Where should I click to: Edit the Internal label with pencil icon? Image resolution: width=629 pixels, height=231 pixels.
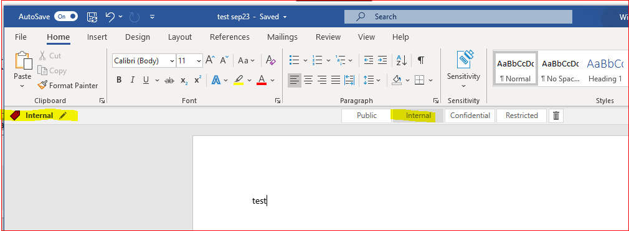tap(62, 115)
